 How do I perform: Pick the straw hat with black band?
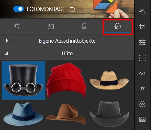[109, 80]
